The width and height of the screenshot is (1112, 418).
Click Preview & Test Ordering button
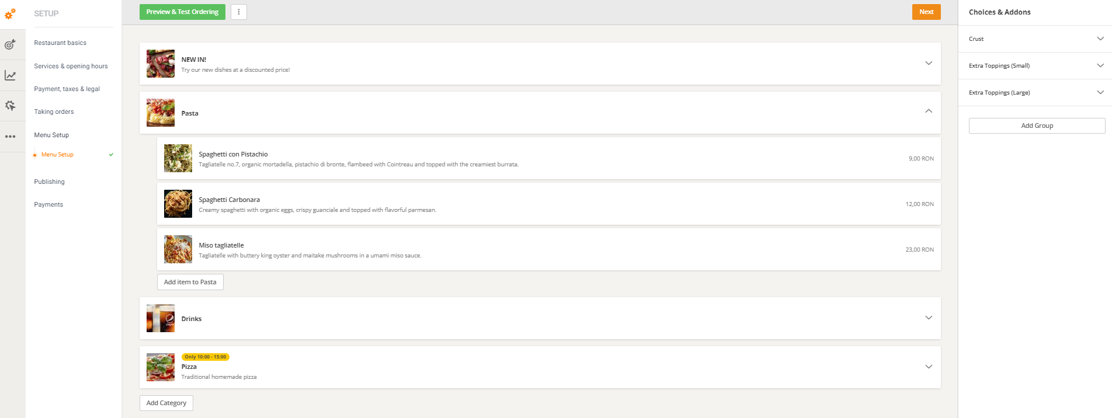[182, 12]
